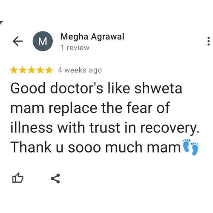This screenshot has height=213, width=213.
Task: Tap the blue footprints emoji
Action: point(190,147)
